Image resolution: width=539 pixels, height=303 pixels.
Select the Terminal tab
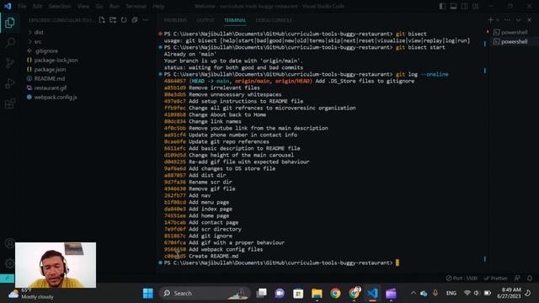(235, 20)
